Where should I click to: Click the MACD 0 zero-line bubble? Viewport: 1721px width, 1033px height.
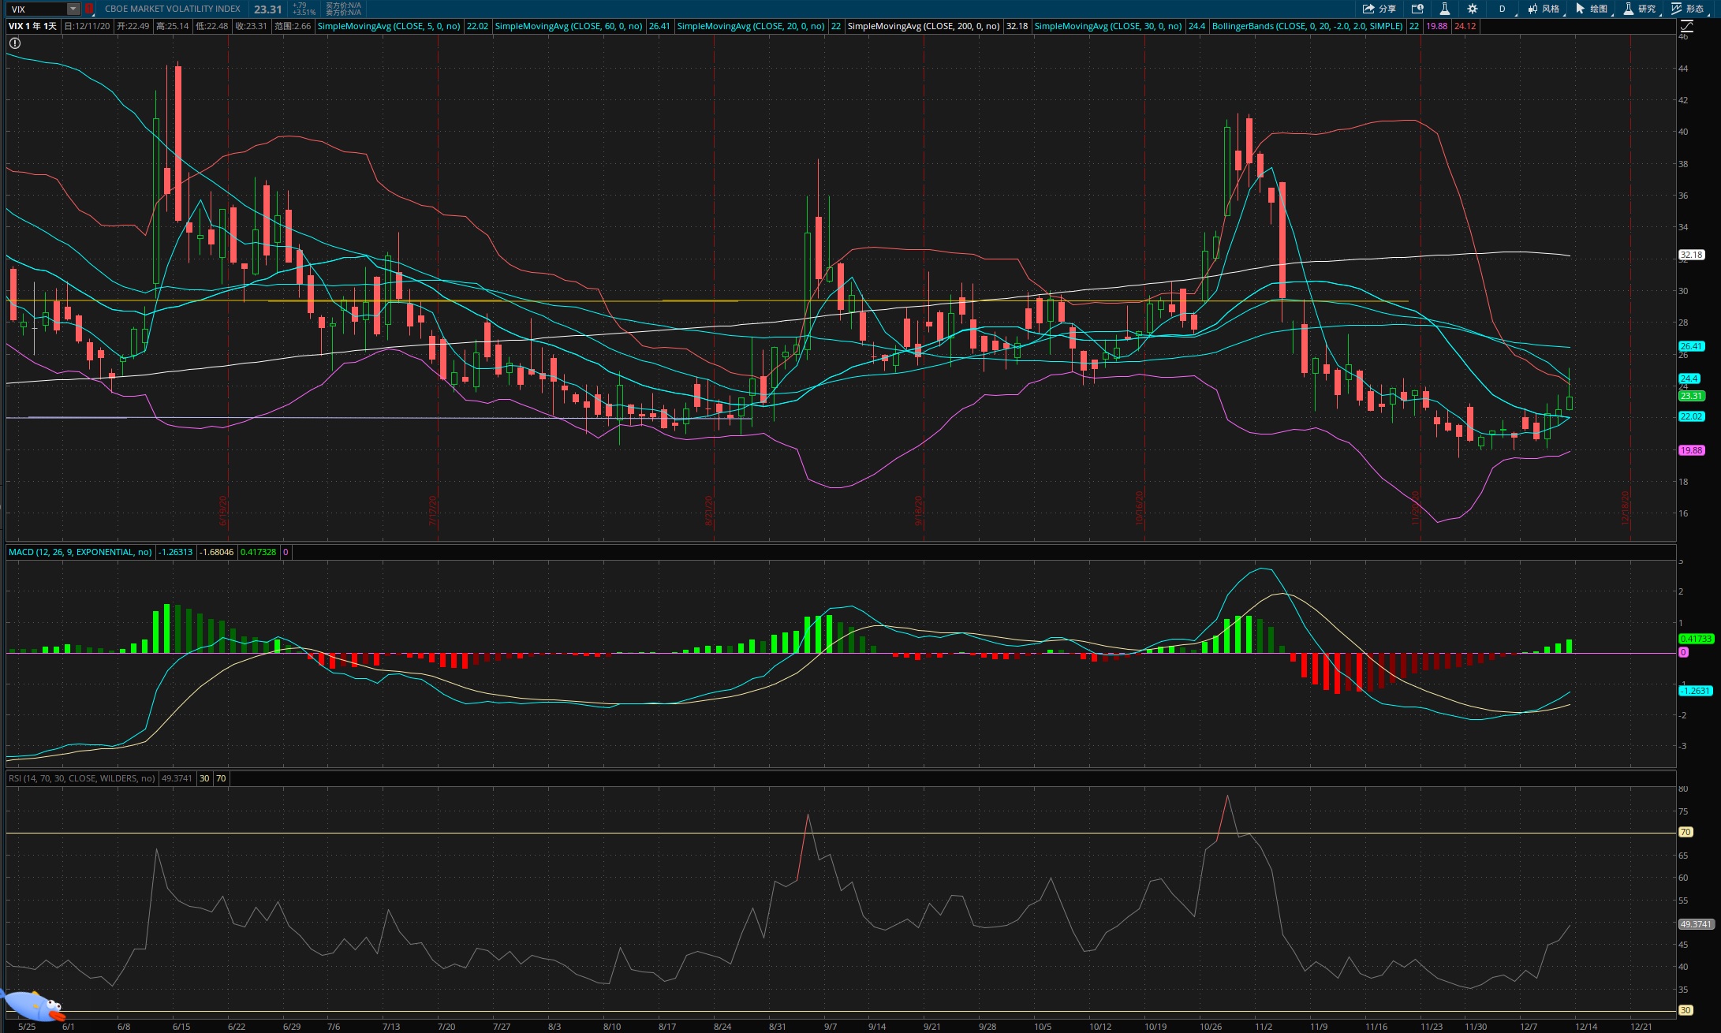pos(1683,652)
